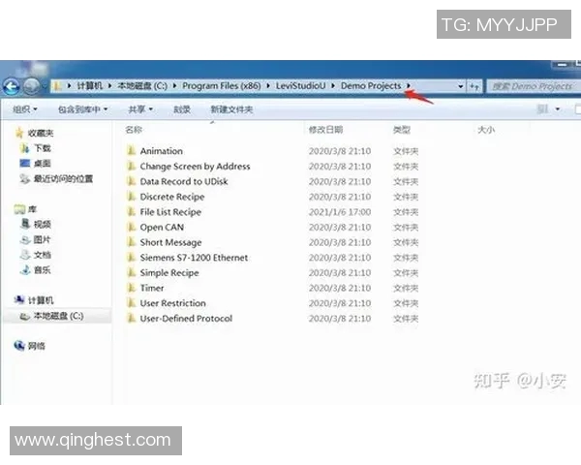Viewport: 581px width, 465px height.
Task: Click the 文档 library icon
Action: [x=25, y=255]
